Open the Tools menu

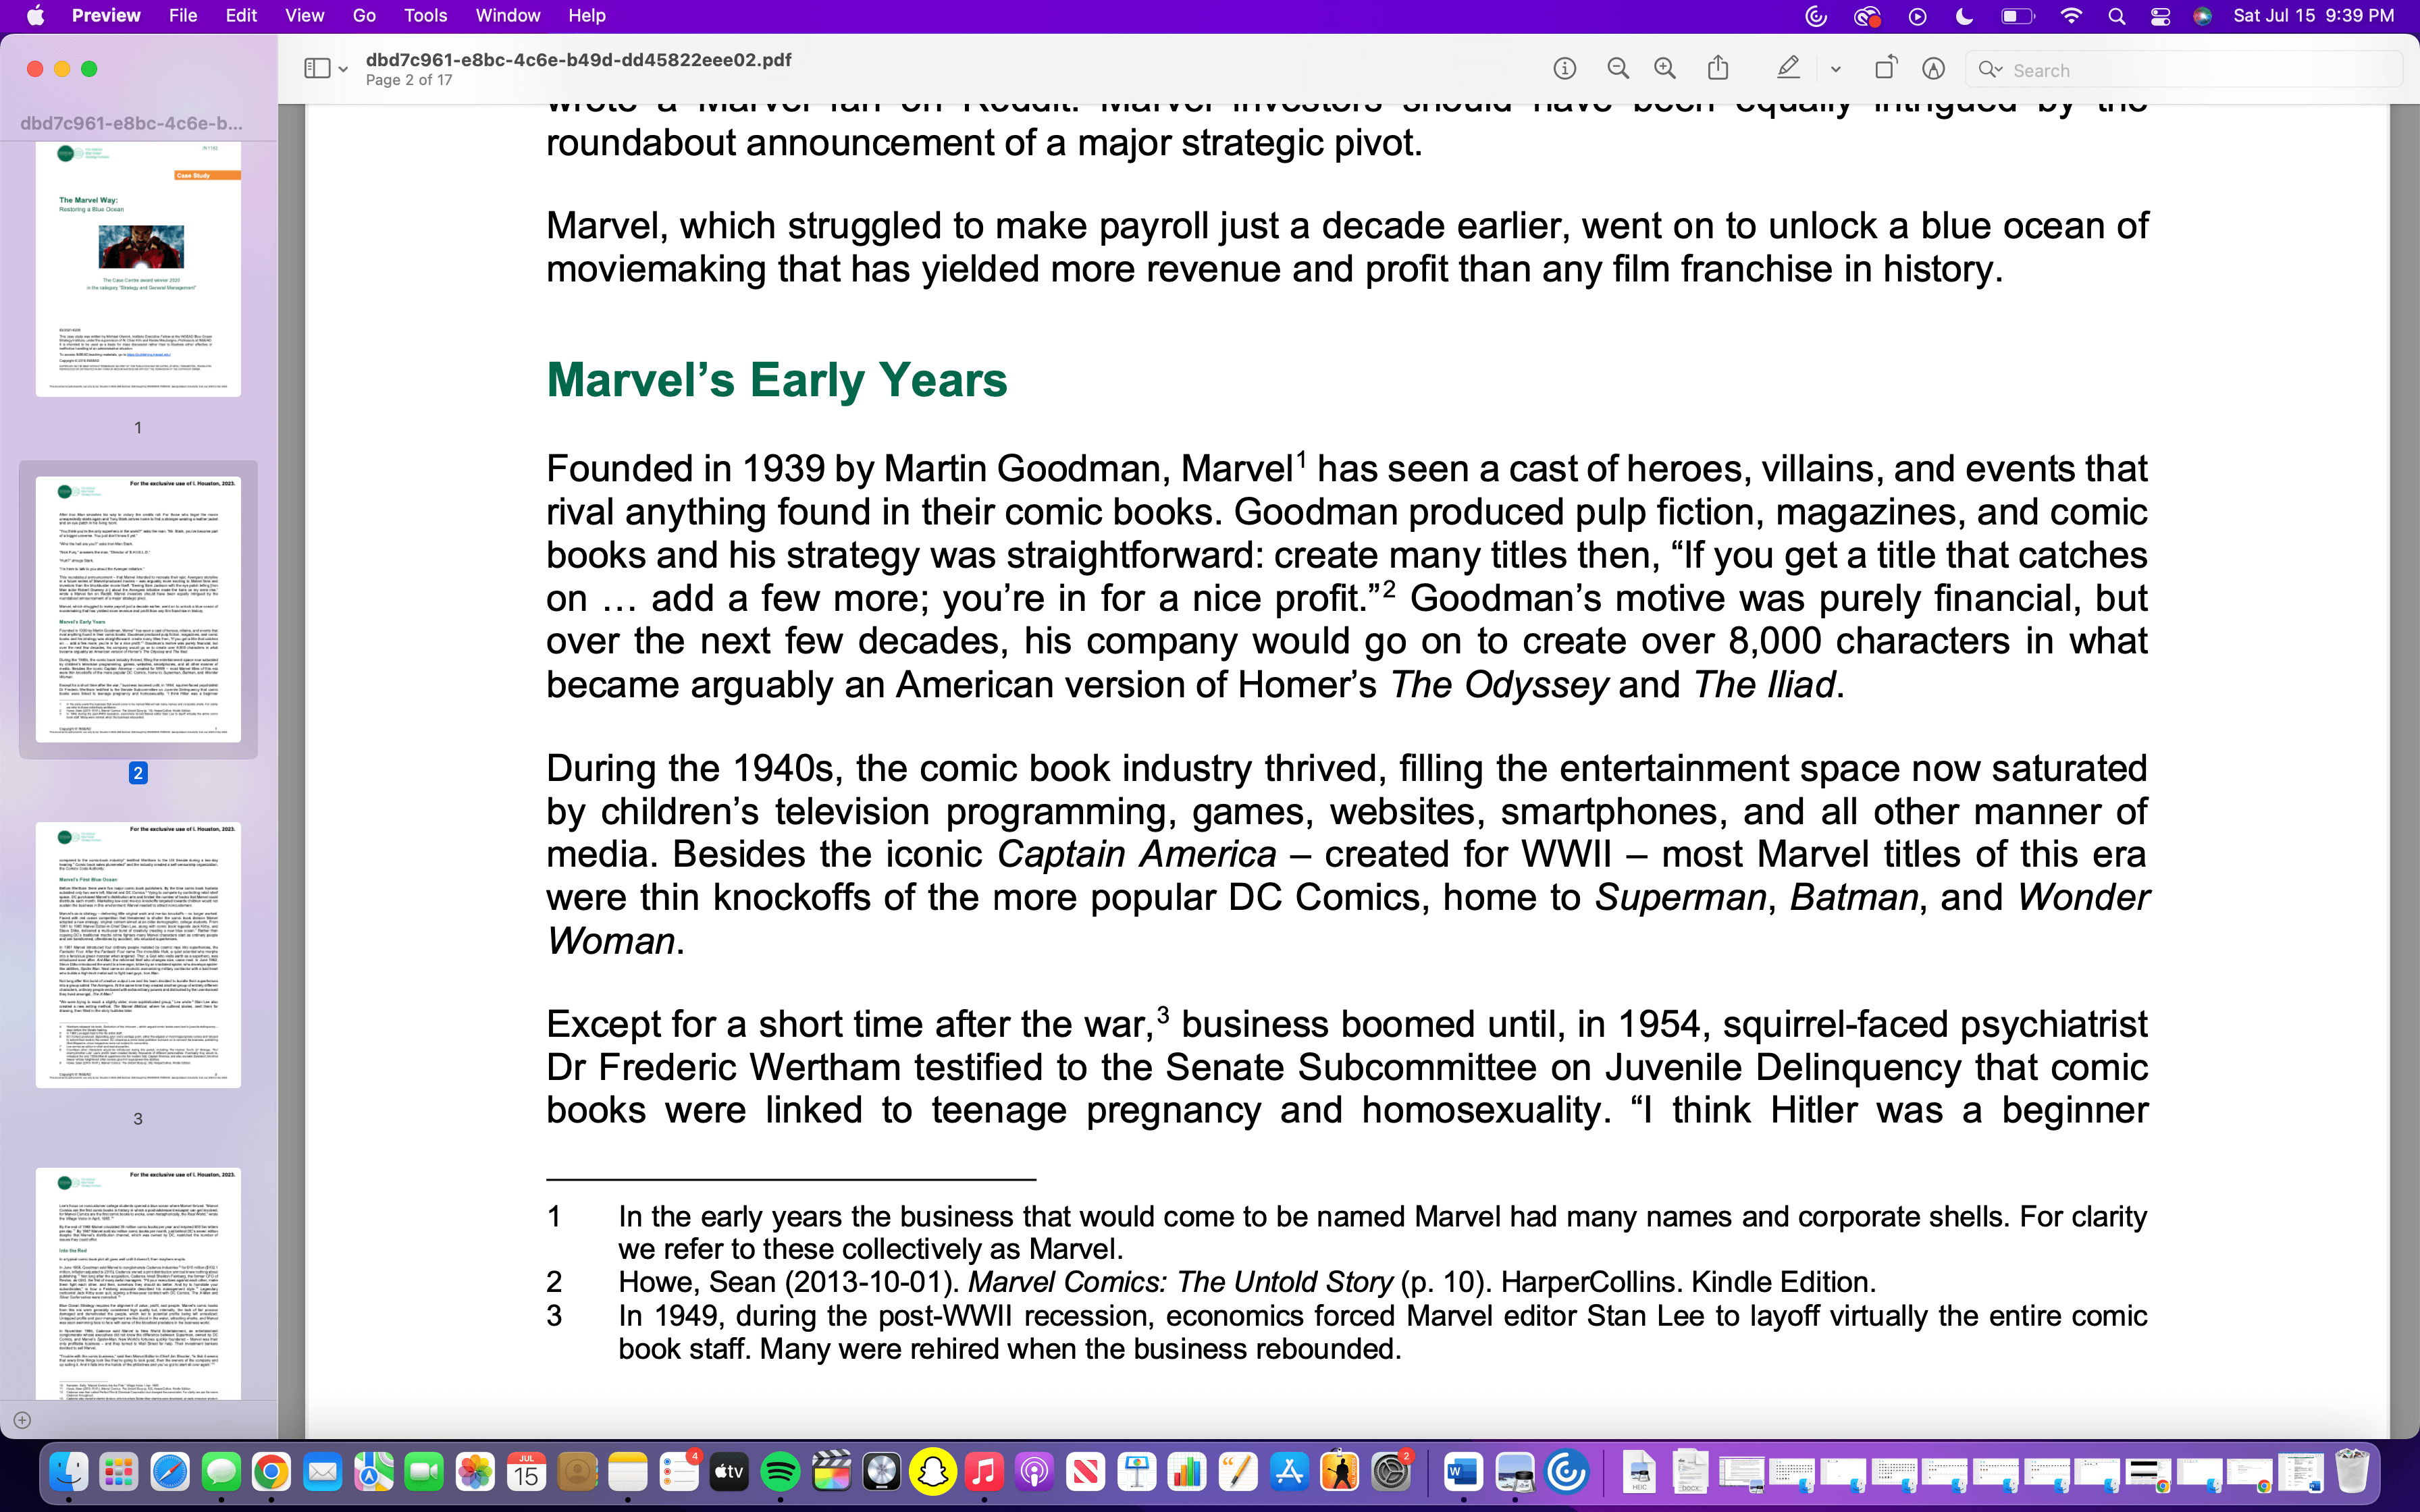tap(425, 16)
